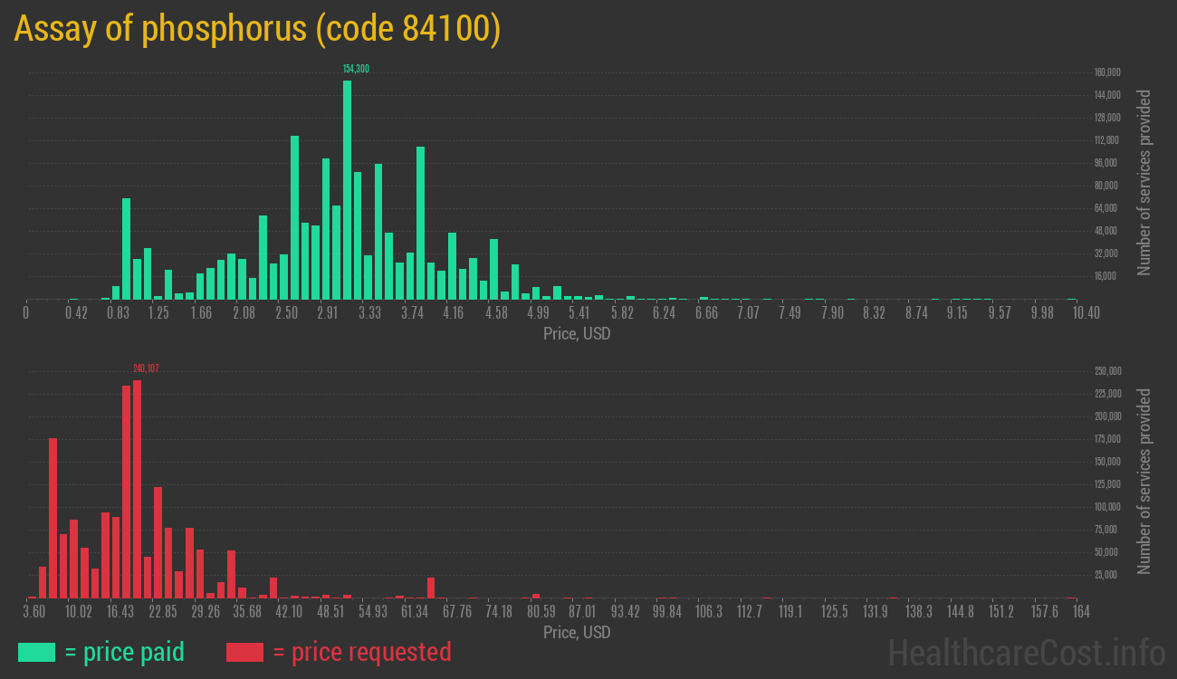Select the green bar above the 2.50 tick
The height and width of the screenshot is (679, 1177).
pyautogui.click(x=294, y=217)
